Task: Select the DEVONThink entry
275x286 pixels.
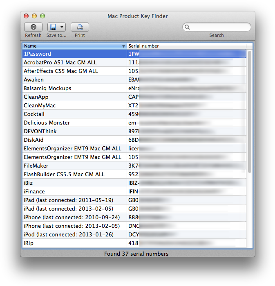Action: [74, 131]
